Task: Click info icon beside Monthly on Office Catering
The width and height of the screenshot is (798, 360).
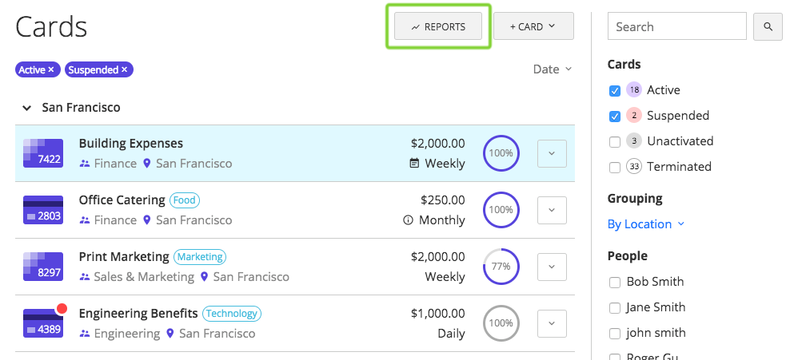Action: [x=408, y=220]
